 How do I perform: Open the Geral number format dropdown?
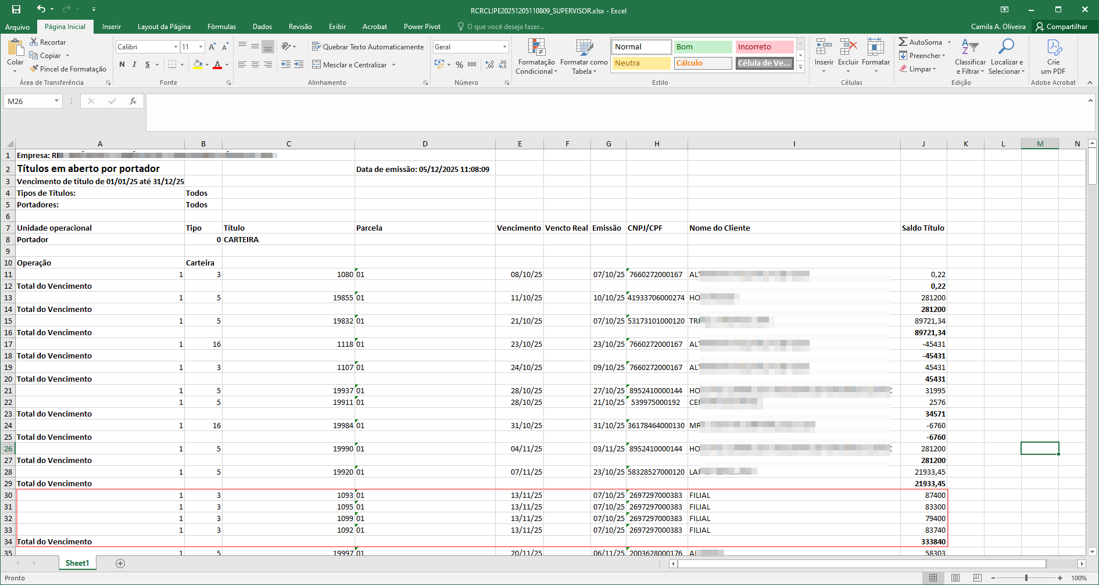[504, 47]
